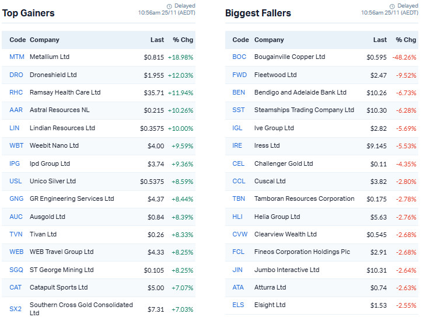Open the IGL stock code link
Screen dimensions: 423x317
[237, 128]
